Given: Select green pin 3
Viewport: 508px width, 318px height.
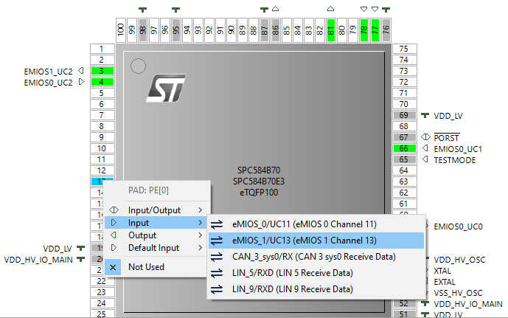Looking at the screenshot, I should coord(102,71).
